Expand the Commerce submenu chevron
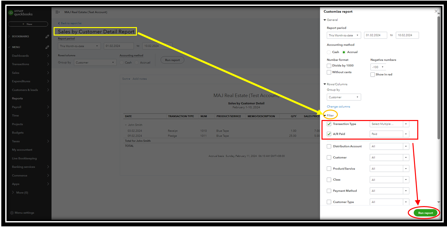447x227 pixels. coord(48,175)
